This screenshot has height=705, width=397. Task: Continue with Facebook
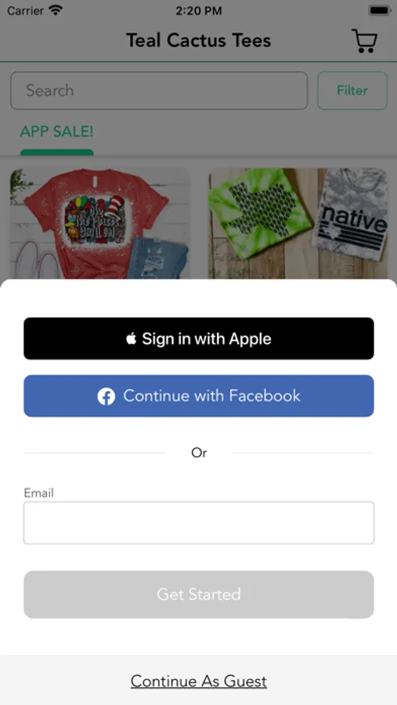click(x=199, y=396)
